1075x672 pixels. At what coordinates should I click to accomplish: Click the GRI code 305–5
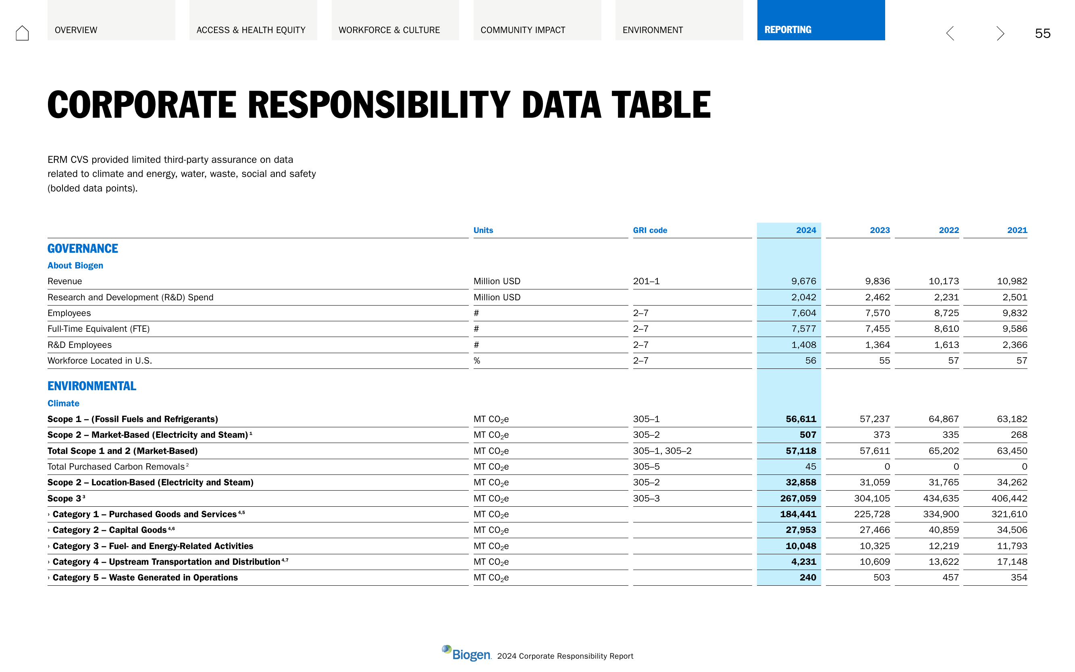pos(646,467)
